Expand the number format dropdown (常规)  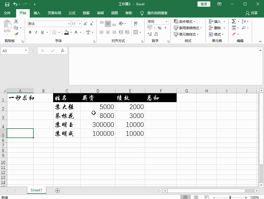pos(166,21)
